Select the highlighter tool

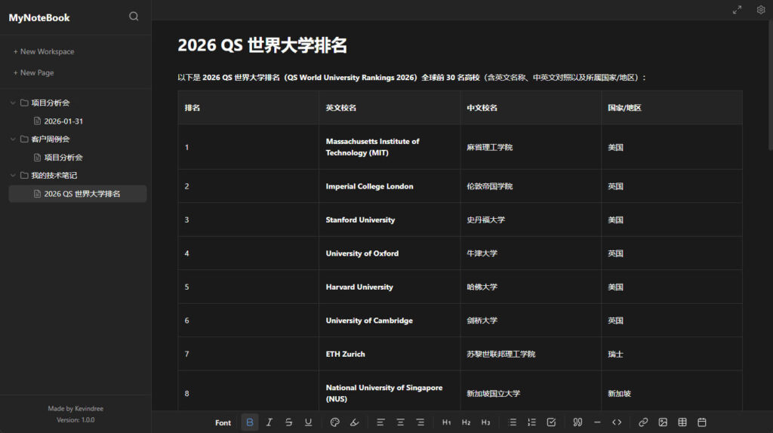tap(354, 422)
